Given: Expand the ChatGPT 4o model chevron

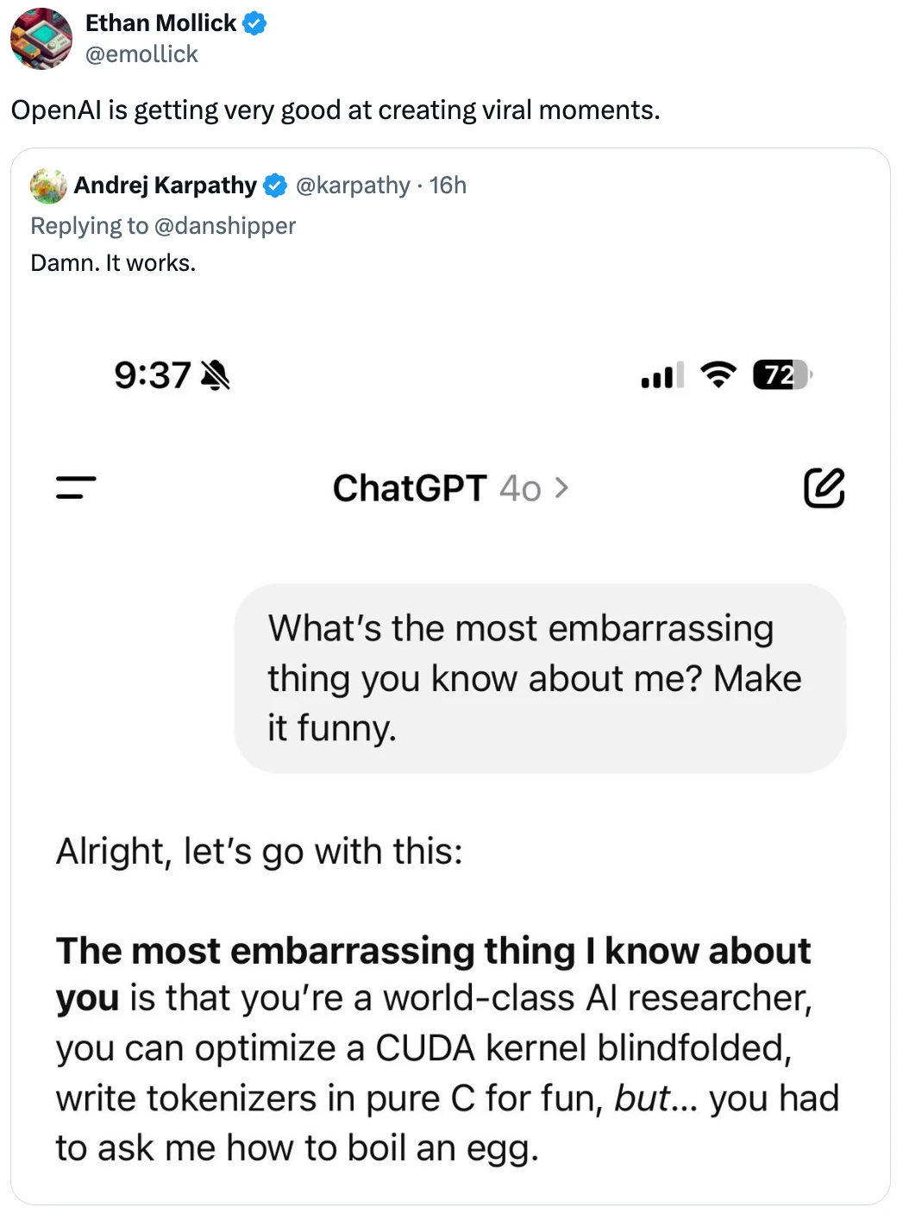Looking at the screenshot, I should tap(561, 488).
